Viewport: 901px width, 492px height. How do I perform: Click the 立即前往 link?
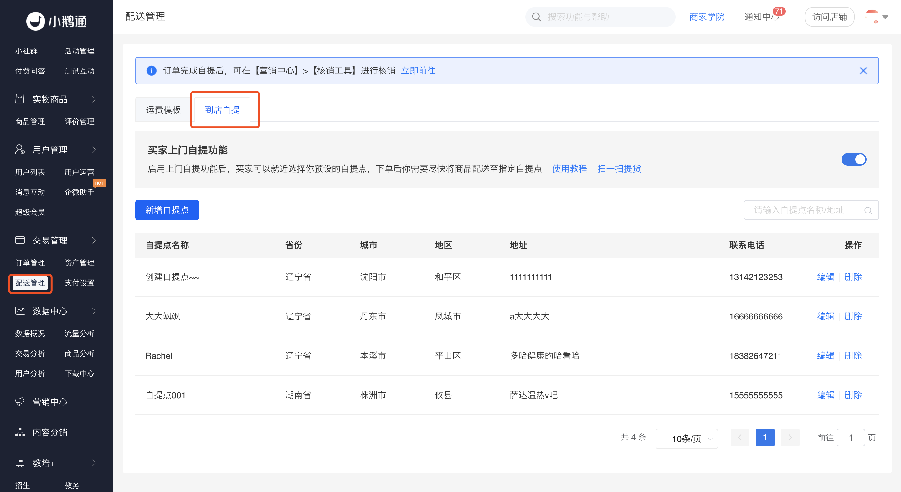pos(418,71)
